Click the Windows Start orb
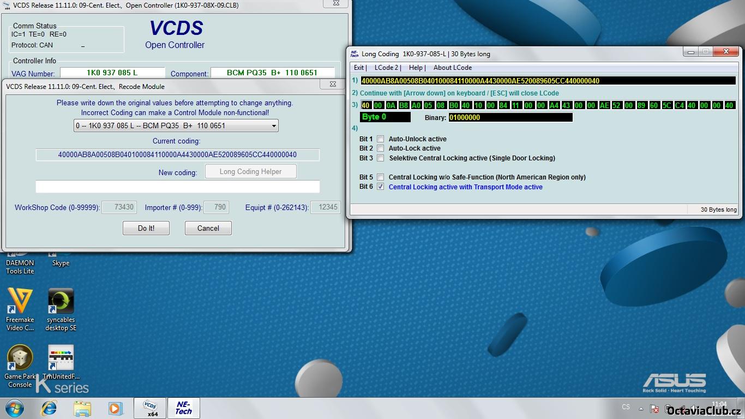Screen dimensions: 745x419 [x=15, y=408]
